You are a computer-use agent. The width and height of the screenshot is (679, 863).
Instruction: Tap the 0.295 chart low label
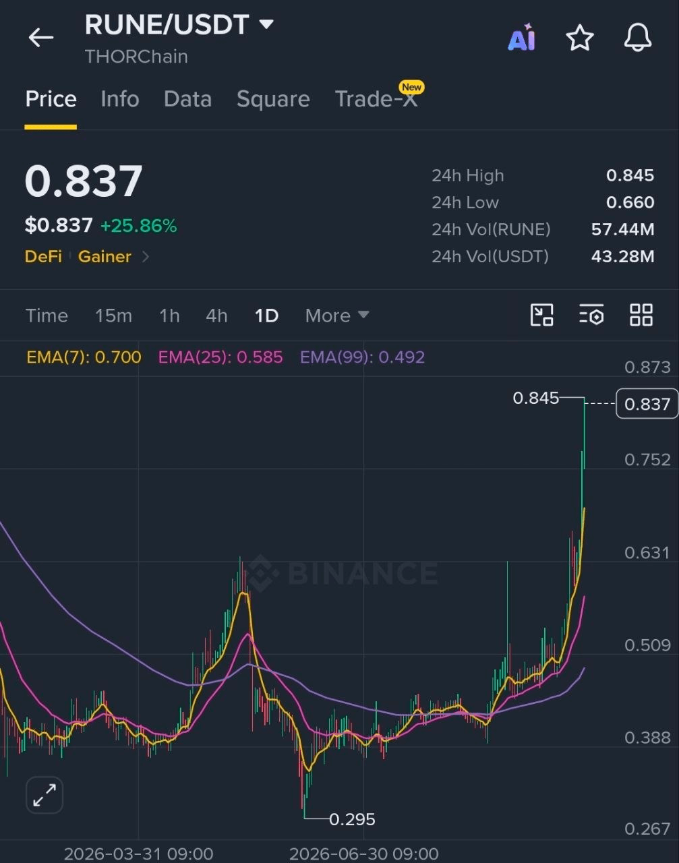coord(352,819)
